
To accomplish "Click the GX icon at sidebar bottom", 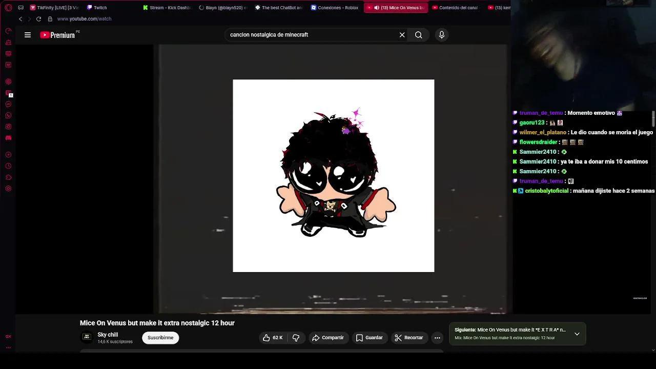I will pos(8,337).
